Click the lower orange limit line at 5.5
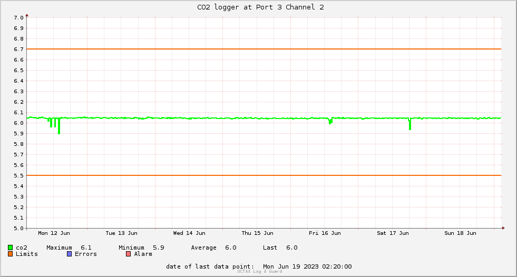 pyautogui.click(x=264, y=175)
